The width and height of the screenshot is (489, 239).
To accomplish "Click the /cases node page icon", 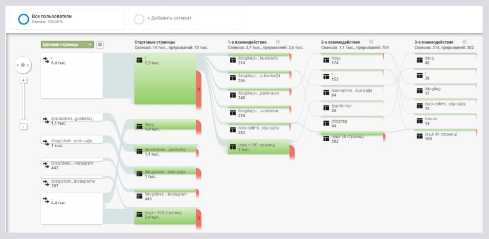I will coord(419,121).
